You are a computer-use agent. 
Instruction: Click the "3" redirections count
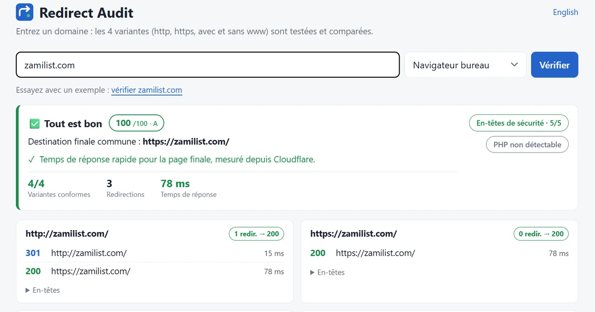pyautogui.click(x=110, y=184)
